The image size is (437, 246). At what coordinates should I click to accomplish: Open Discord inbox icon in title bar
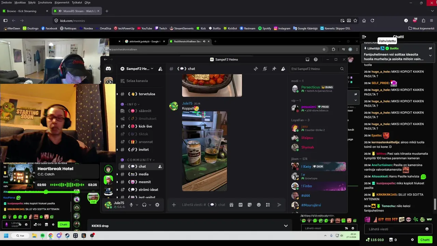tap(307, 59)
